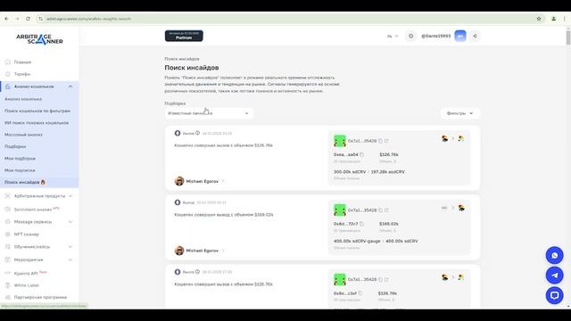
Task: Copy the 0x8d...72c7 transaction hash
Action: tap(361, 224)
